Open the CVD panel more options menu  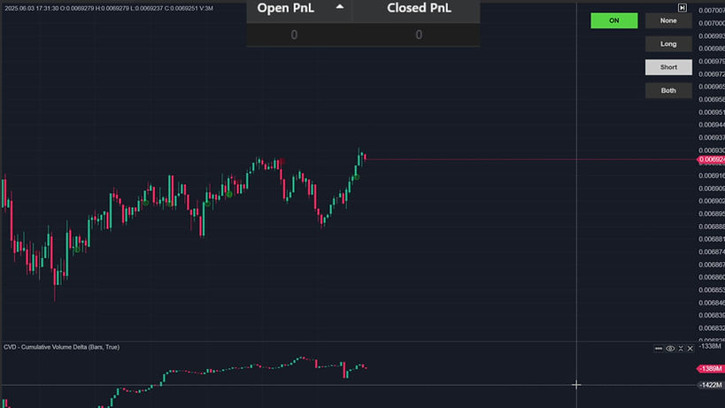[659, 349]
